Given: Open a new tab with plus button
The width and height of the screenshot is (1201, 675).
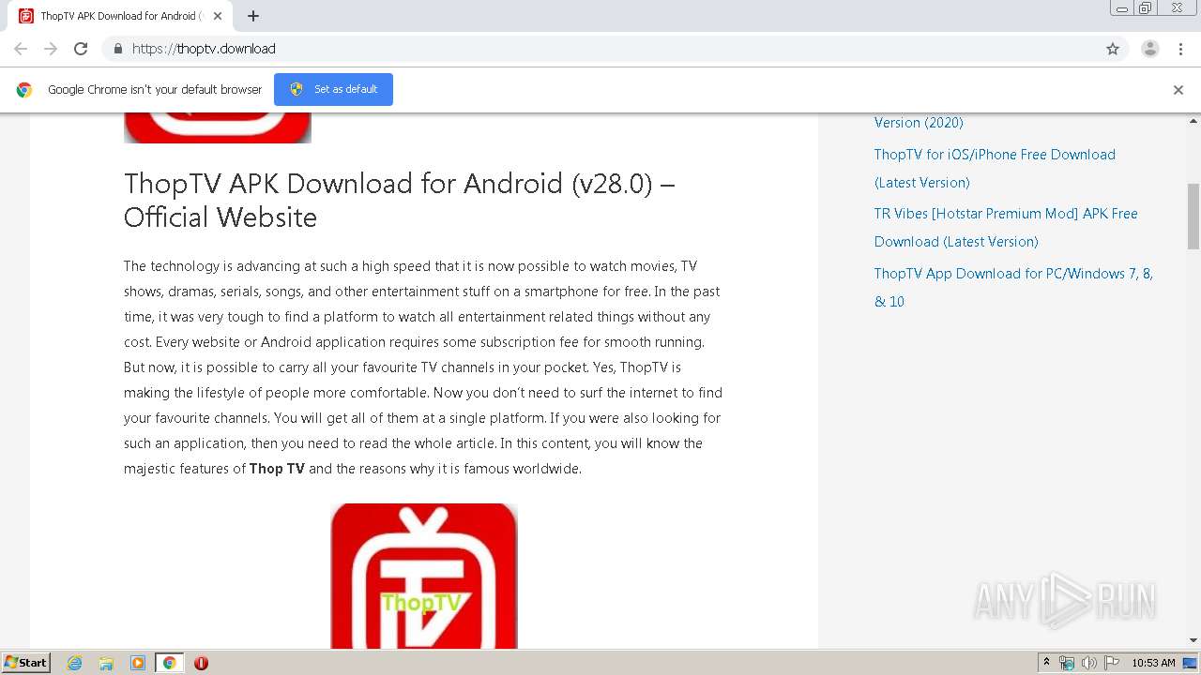Looking at the screenshot, I should [253, 16].
